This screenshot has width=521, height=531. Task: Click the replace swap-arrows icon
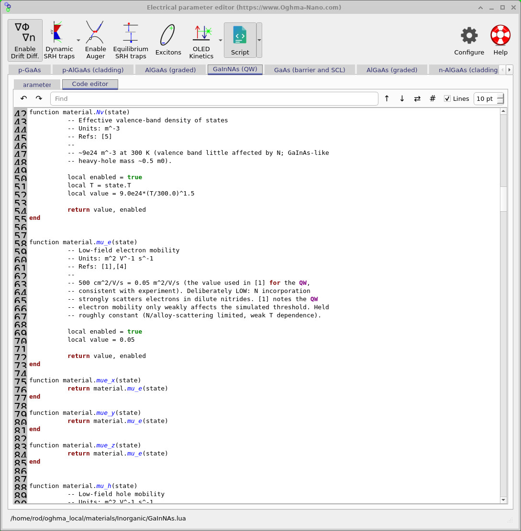(x=417, y=98)
